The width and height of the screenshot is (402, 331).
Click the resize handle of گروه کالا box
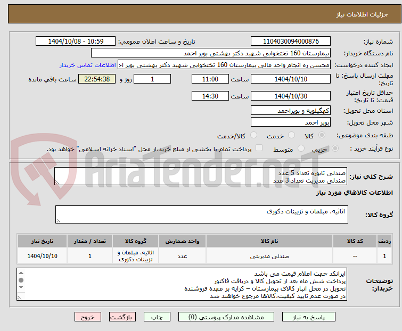pyautogui.click(x=58, y=221)
